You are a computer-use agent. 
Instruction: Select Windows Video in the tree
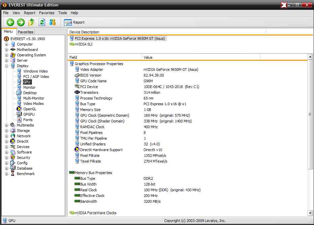click(35, 71)
